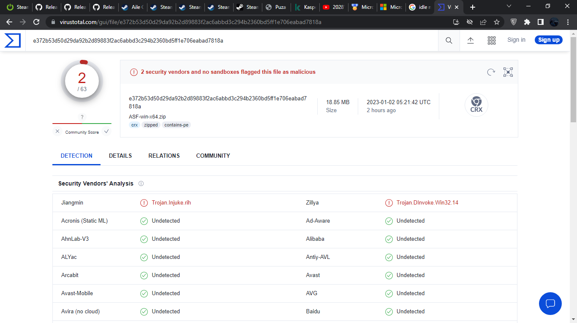Expand the tab search chevron in title bar
The image size is (577, 323).
point(509,6)
